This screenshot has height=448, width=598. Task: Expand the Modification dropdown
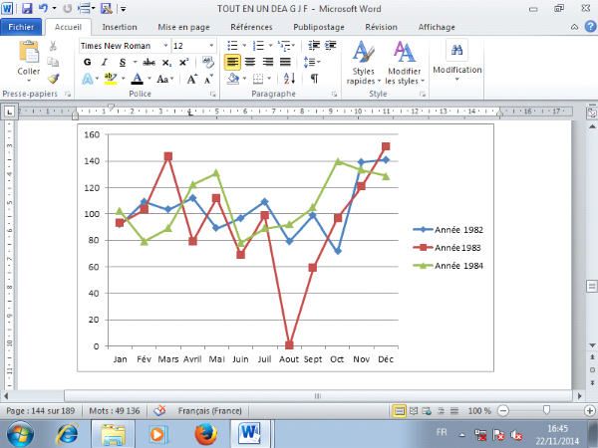click(456, 62)
